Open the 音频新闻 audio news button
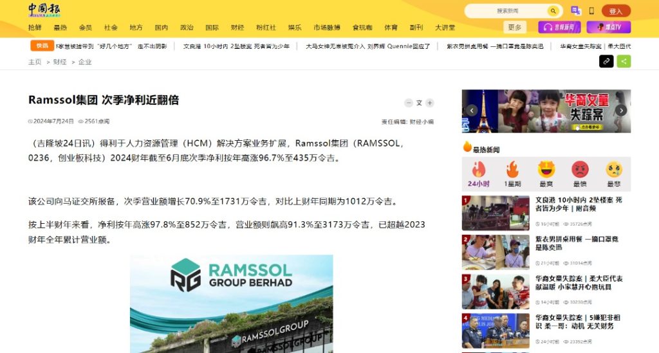This screenshot has height=353, width=659. (x=559, y=28)
